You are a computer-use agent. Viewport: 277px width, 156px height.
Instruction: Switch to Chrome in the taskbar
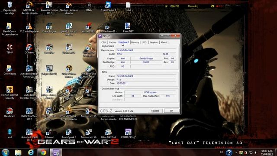[43, 152]
